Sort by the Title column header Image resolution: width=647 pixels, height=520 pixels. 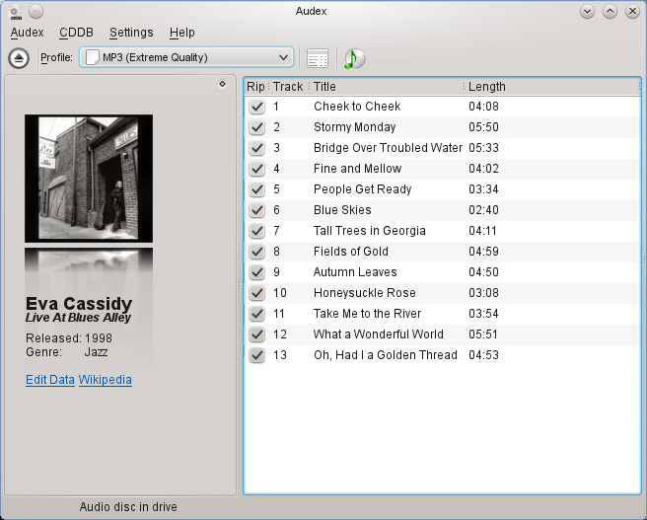click(x=387, y=87)
